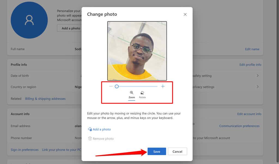
Task: Click the Date of birth label
Action: coord(20,76)
